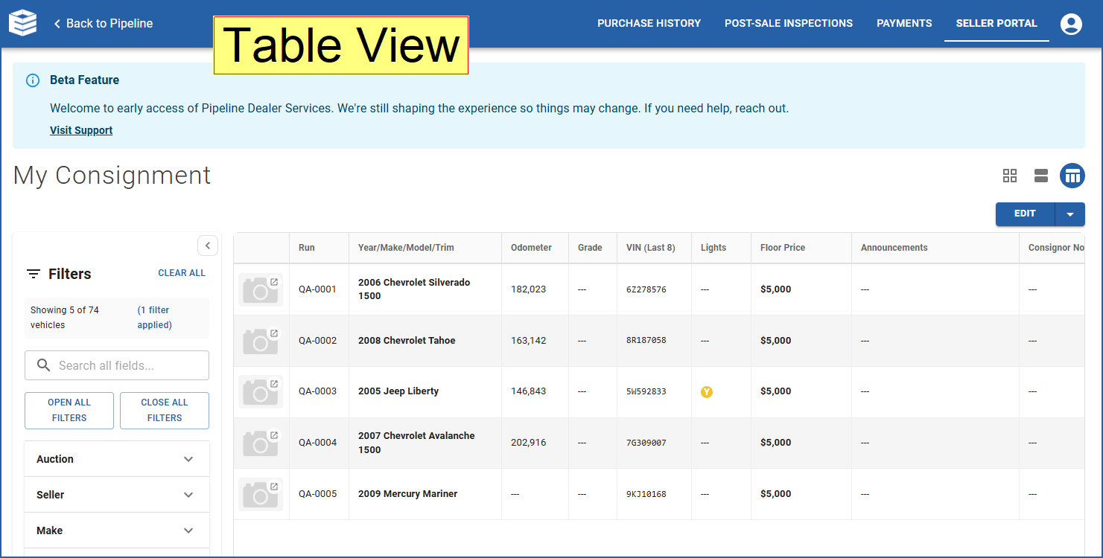Click VIN 8R187058
1103x558 pixels.
tap(646, 341)
